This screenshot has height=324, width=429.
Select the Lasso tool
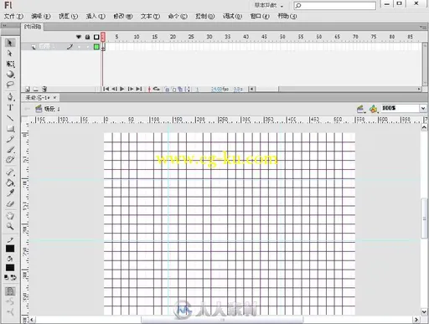[10, 85]
